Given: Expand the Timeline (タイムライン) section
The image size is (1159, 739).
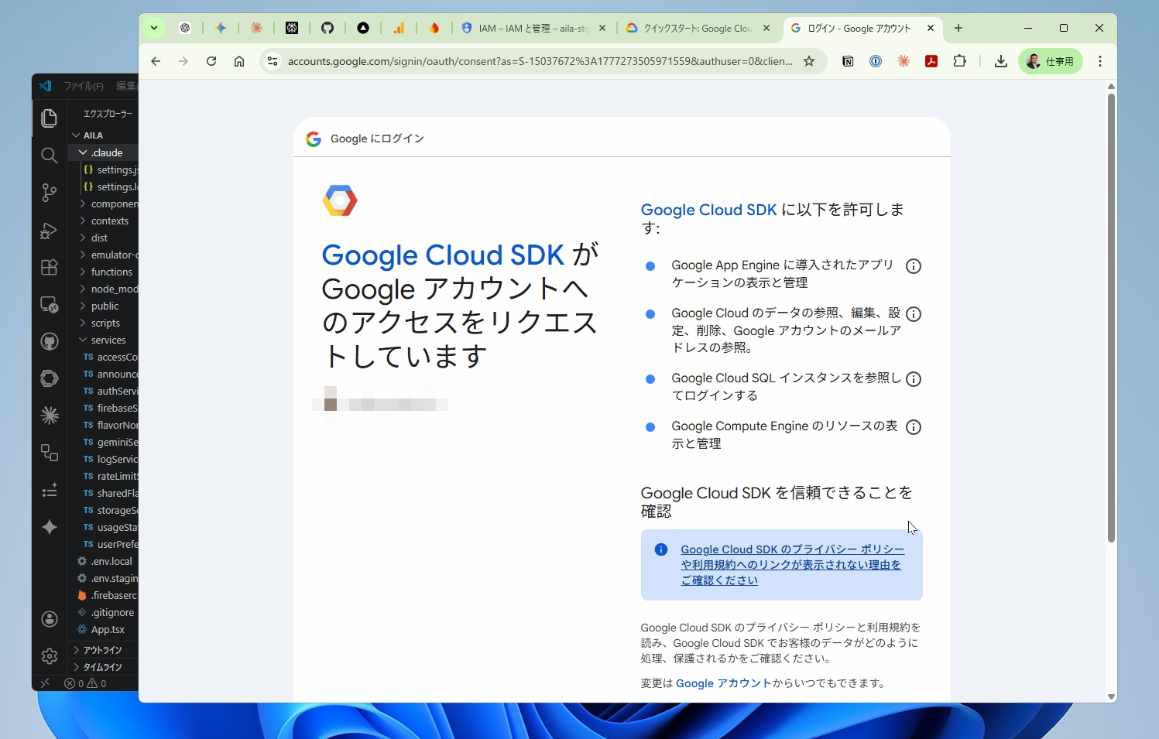Looking at the screenshot, I should (x=104, y=667).
